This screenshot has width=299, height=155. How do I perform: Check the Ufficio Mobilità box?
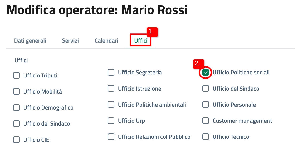point(17,92)
